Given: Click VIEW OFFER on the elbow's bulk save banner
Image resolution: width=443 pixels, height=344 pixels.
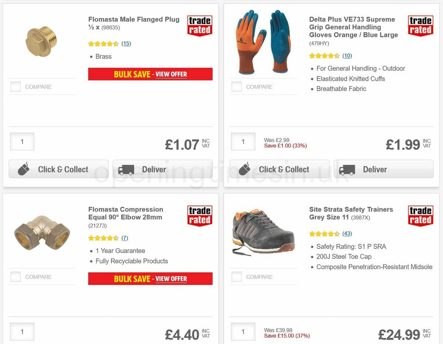Looking at the screenshot, I should [x=171, y=279].
